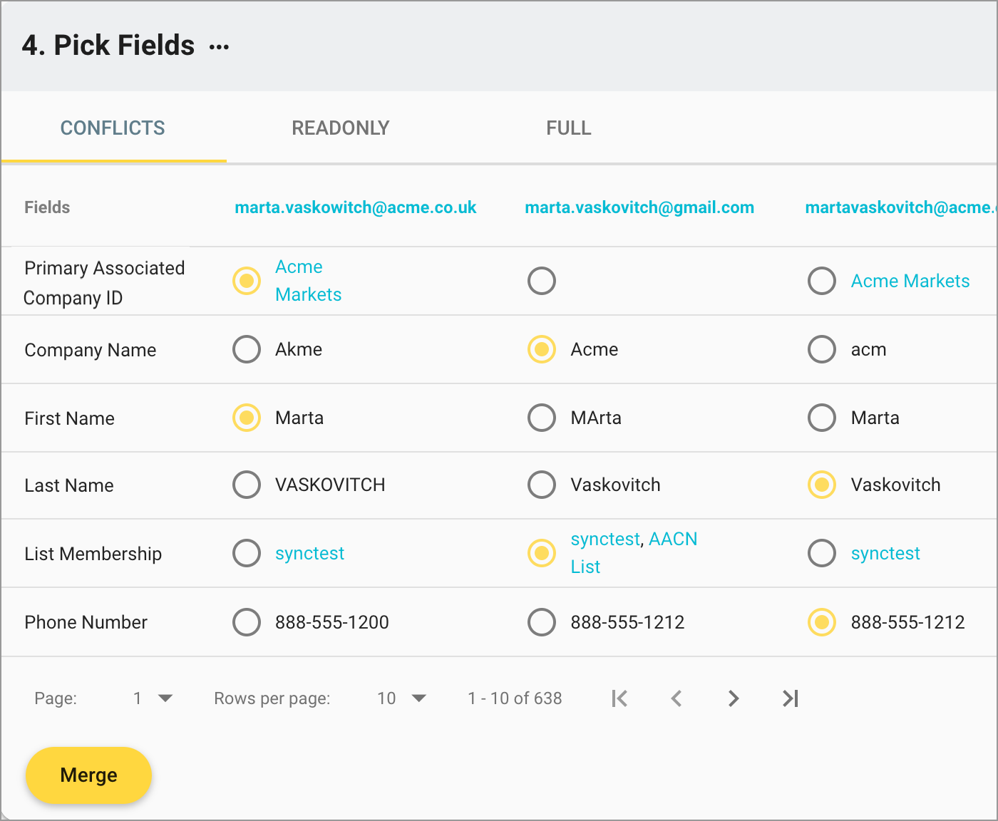The height and width of the screenshot is (821, 998).
Task: Open the Page number dropdown
Action: [153, 698]
